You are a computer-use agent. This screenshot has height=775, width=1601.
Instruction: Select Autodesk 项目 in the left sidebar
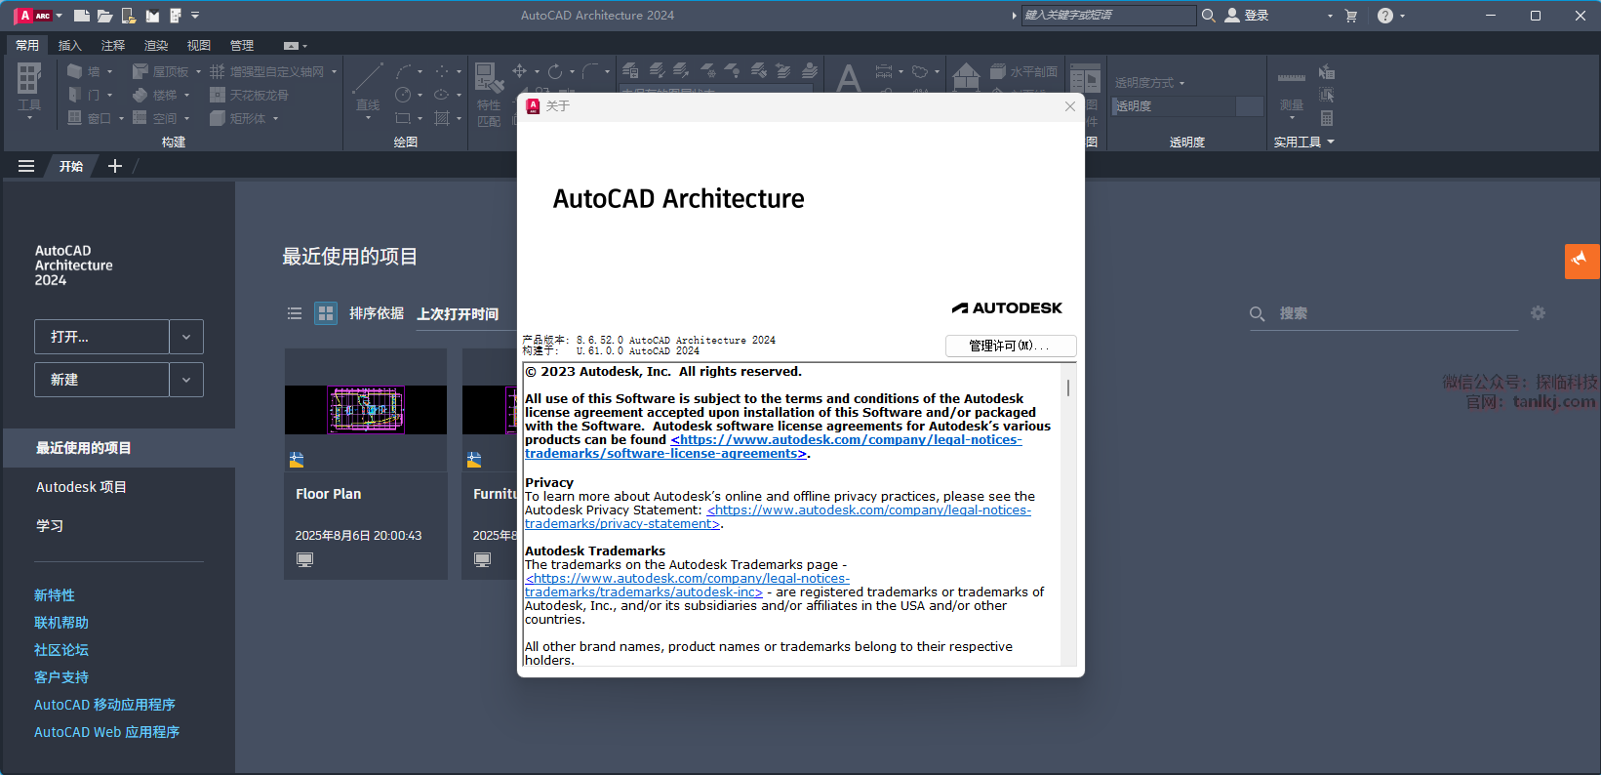click(81, 487)
